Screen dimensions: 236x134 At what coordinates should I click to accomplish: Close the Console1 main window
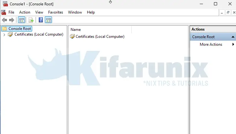pyautogui.click(x=230, y=4)
